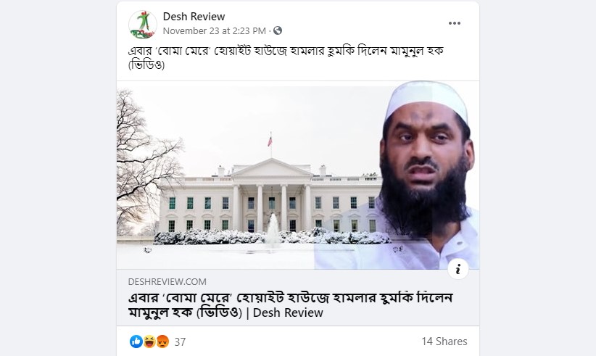
Task: Open the three-dot post options menu
Action: tap(454, 23)
